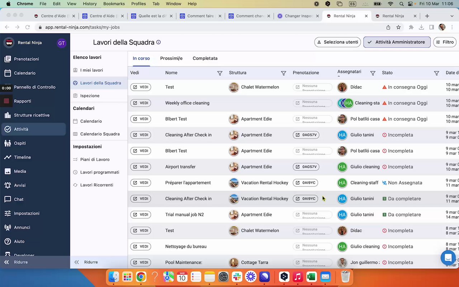Switch to the In corso tab

coord(141,58)
